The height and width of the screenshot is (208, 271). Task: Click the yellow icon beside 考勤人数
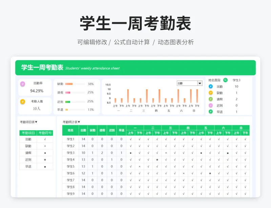pyautogui.click(x=23, y=102)
